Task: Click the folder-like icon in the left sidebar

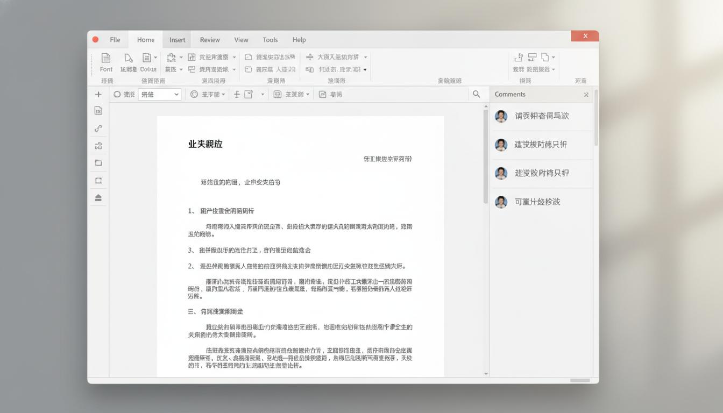Action: 98,163
